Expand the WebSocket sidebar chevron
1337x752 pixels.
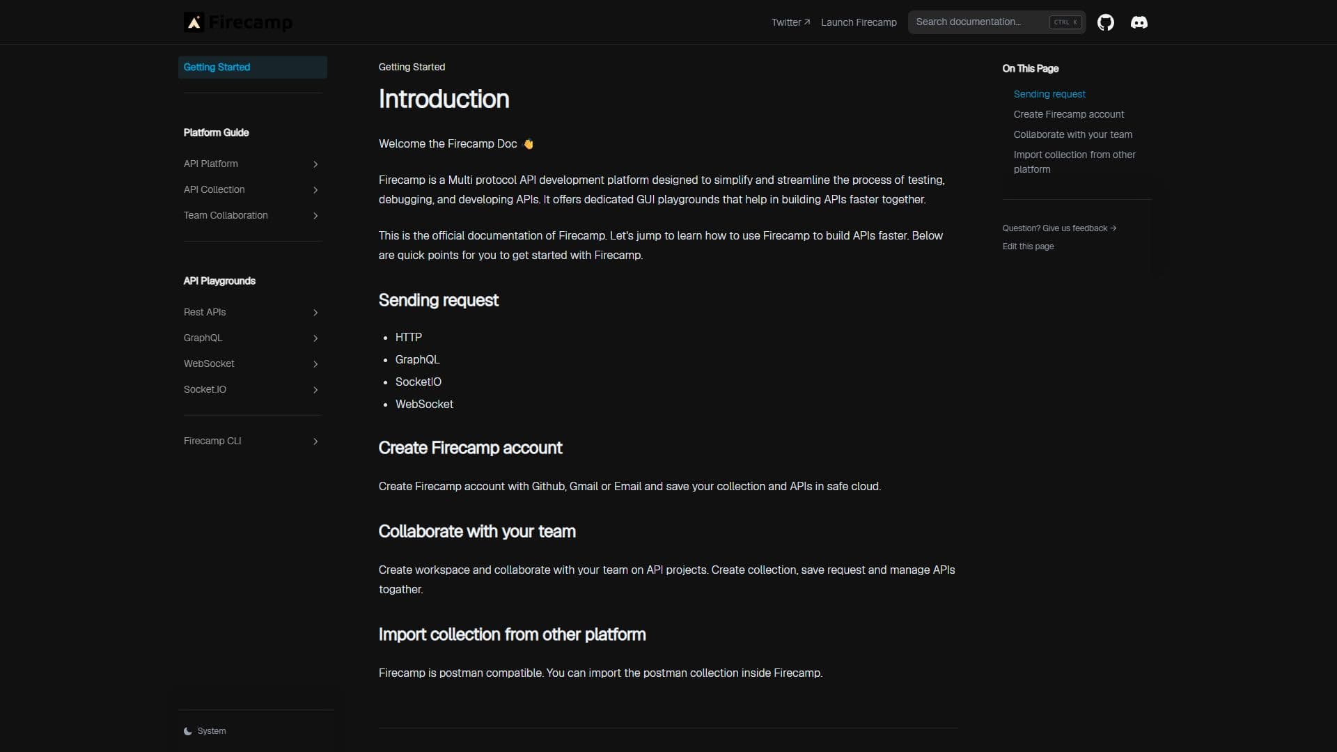click(315, 364)
